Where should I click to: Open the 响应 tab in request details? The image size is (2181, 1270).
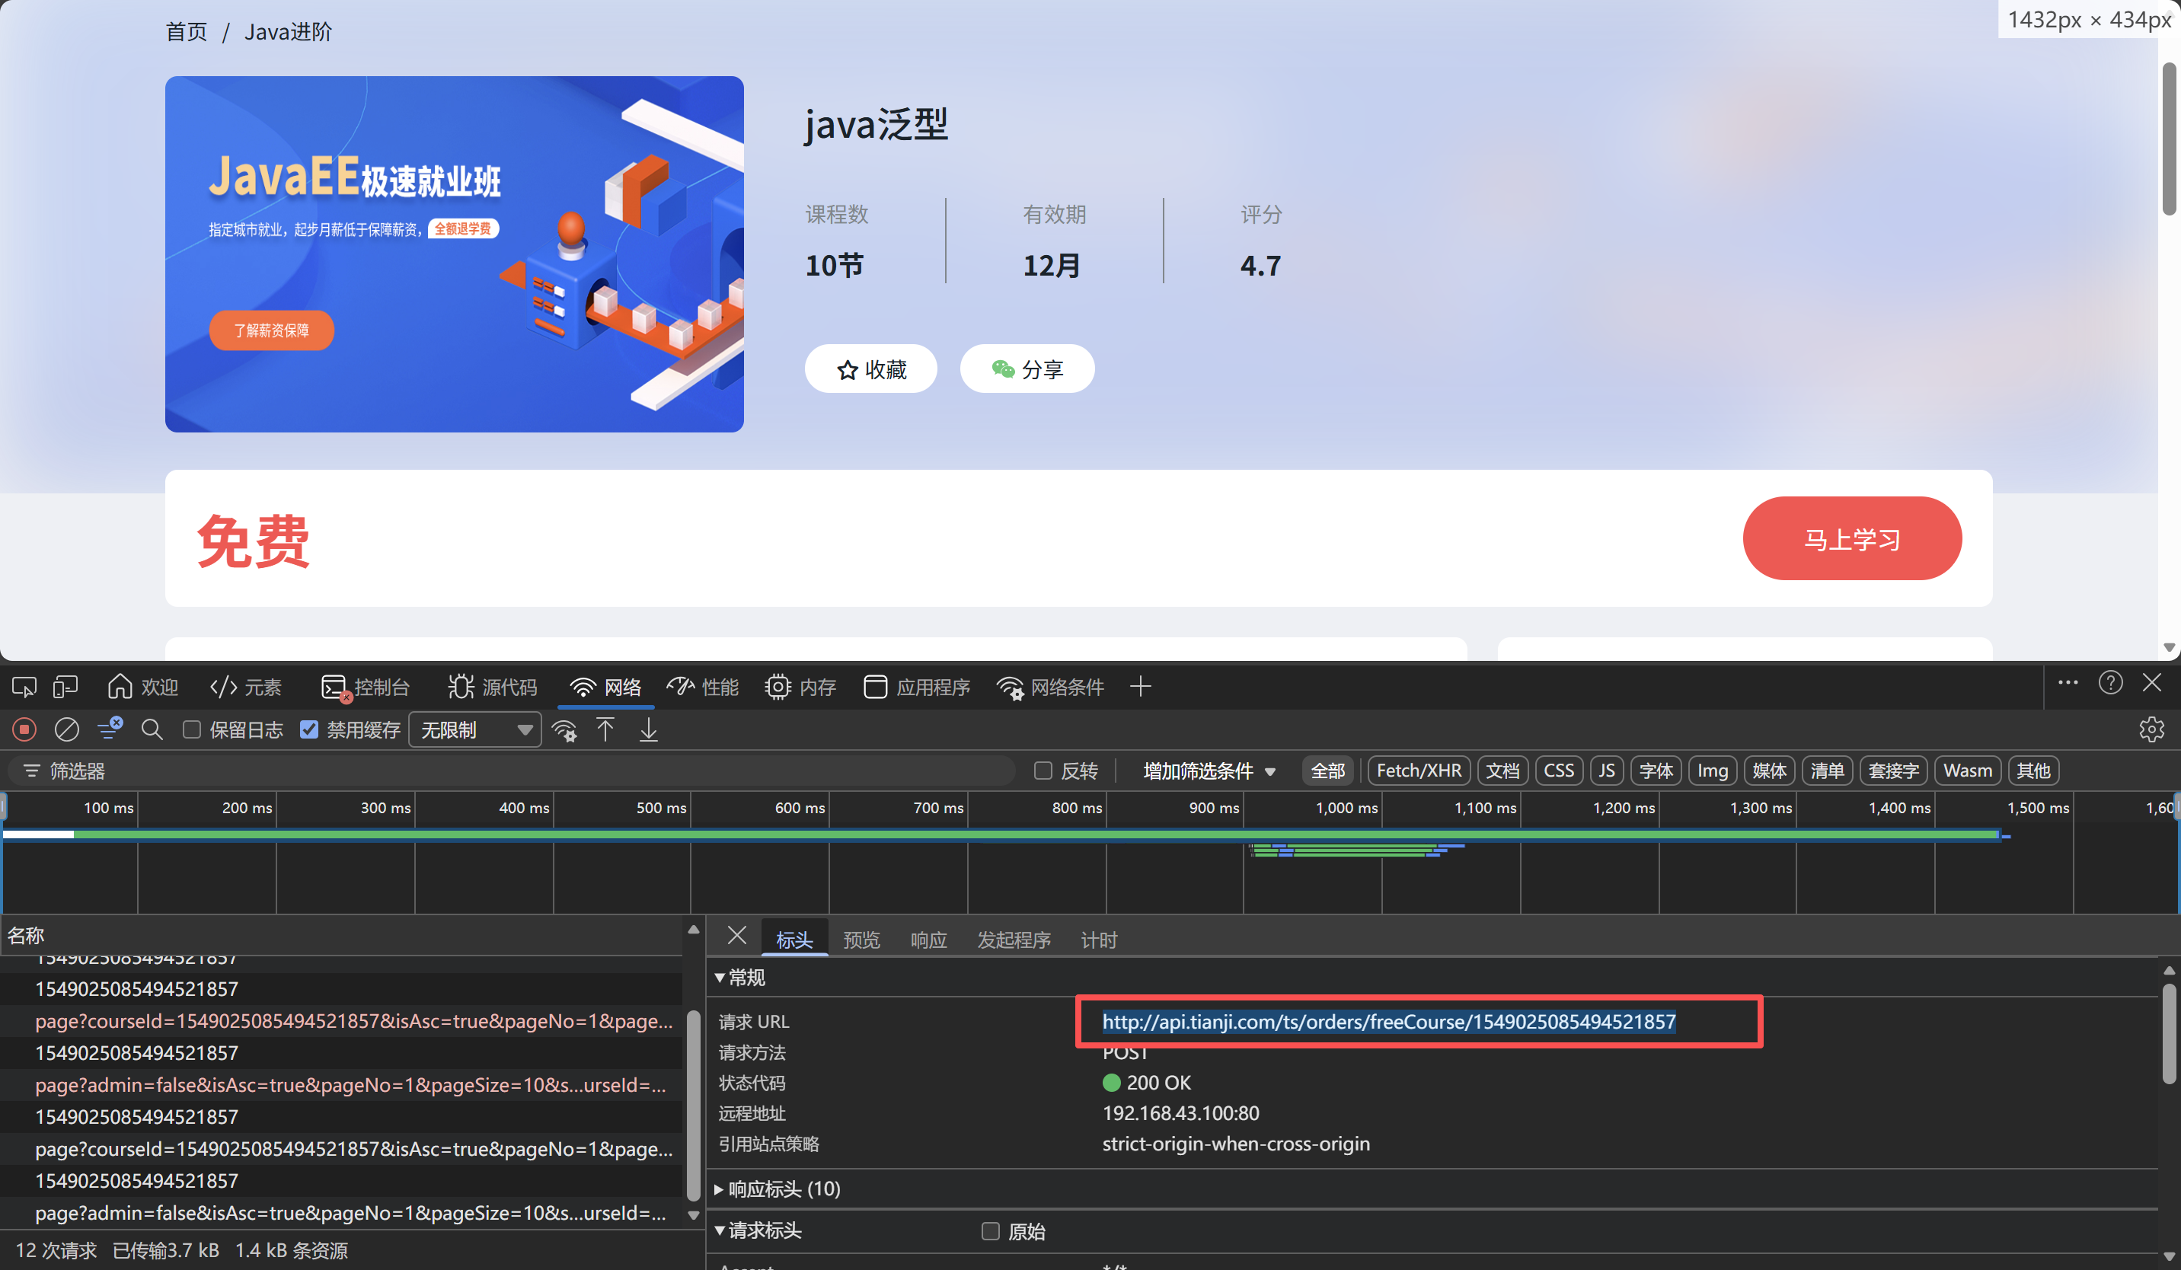pyautogui.click(x=928, y=940)
